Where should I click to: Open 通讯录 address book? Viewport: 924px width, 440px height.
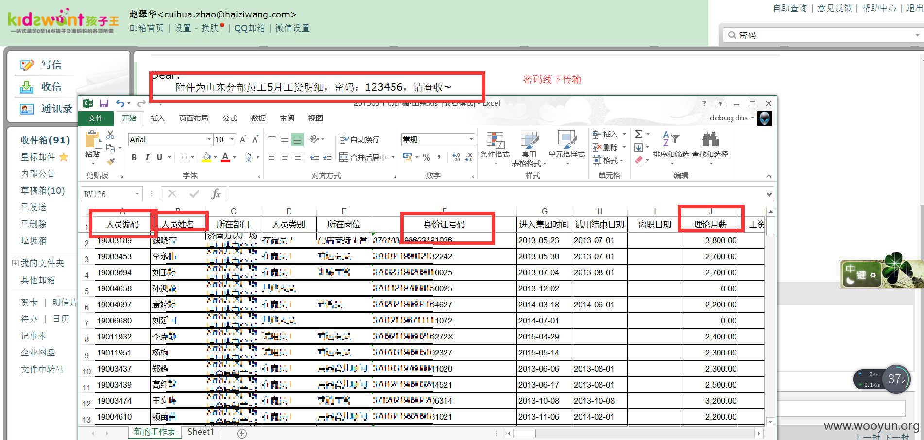coord(47,108)
